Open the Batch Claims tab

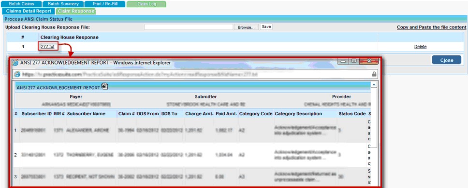tap(21, 4)
